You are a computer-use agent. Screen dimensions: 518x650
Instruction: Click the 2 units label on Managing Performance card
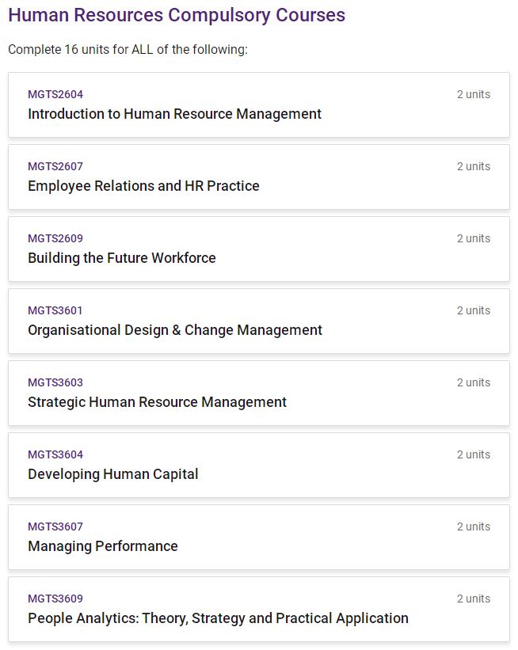coord(473,526)
